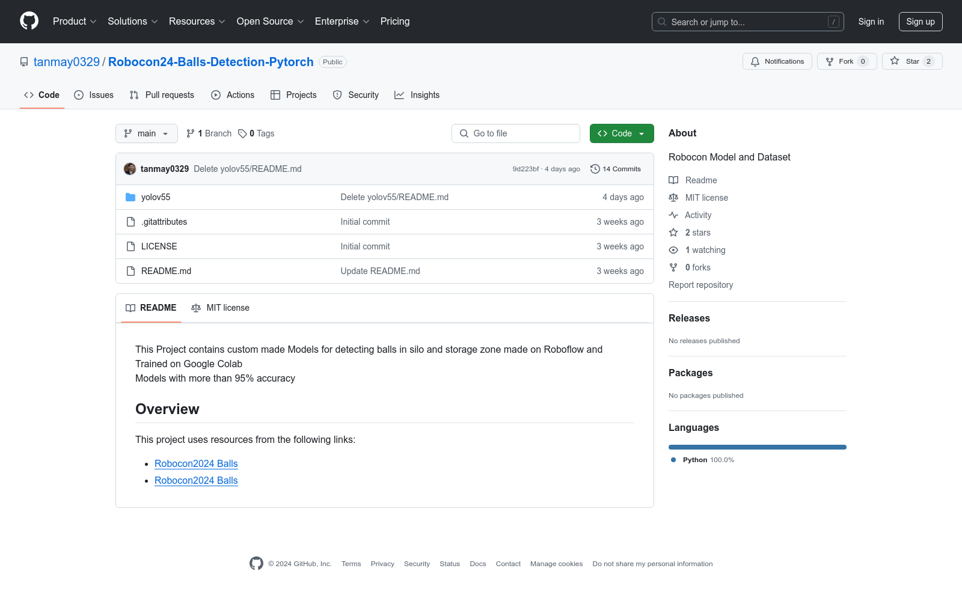
Task: Expand the Enterprise menu
Action: tap(342, 22)
